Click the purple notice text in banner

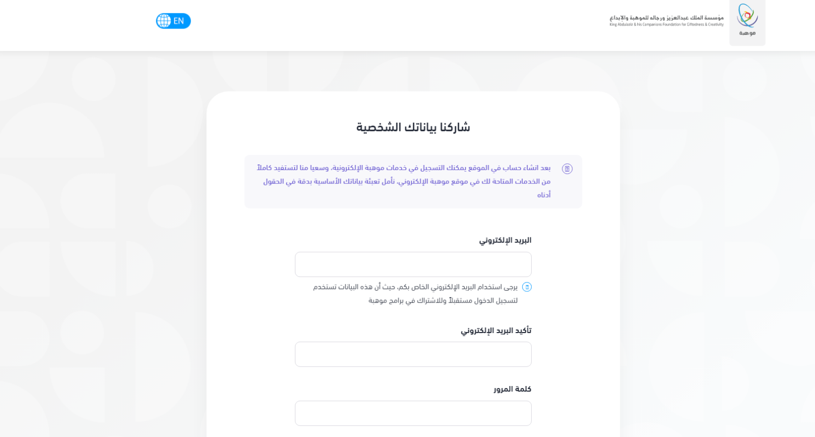point(403,175)
